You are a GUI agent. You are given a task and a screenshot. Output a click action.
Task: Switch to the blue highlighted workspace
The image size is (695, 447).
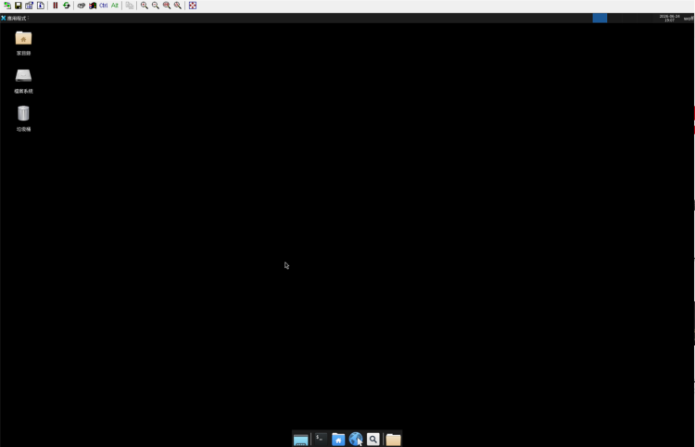(x=600, y=19)
